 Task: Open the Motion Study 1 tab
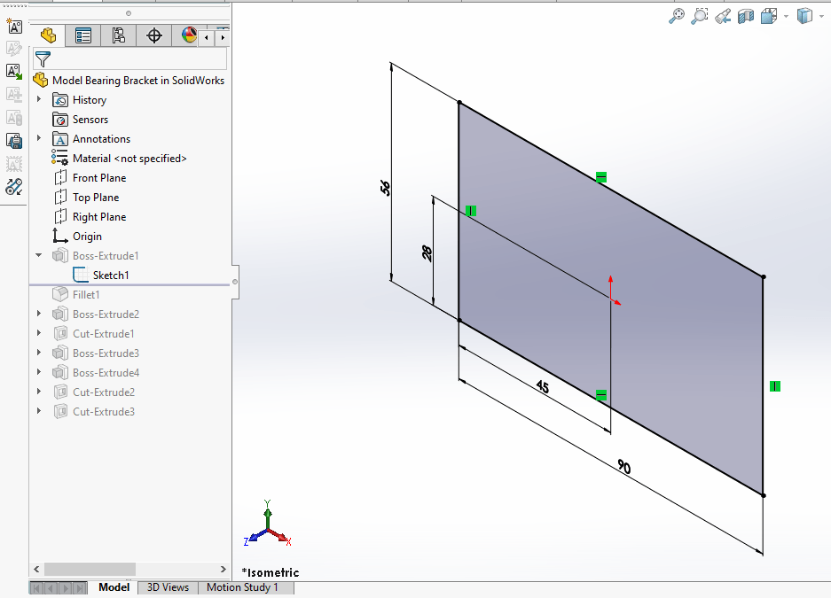[x=245, y=587]
